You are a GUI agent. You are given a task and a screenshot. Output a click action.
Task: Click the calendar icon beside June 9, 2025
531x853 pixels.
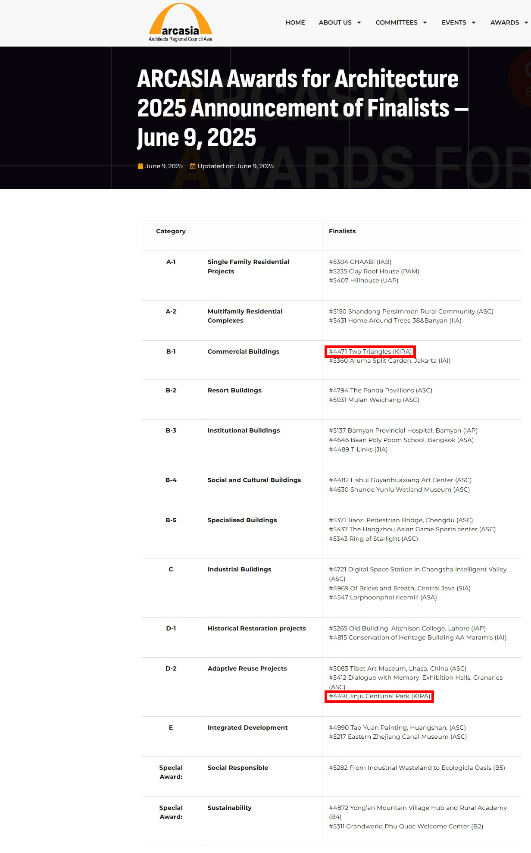[140, 166]
